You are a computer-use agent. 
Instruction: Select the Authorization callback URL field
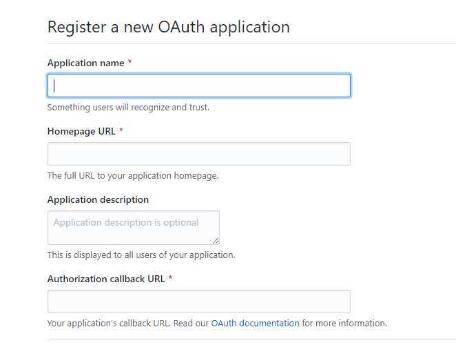pos(198,301)
